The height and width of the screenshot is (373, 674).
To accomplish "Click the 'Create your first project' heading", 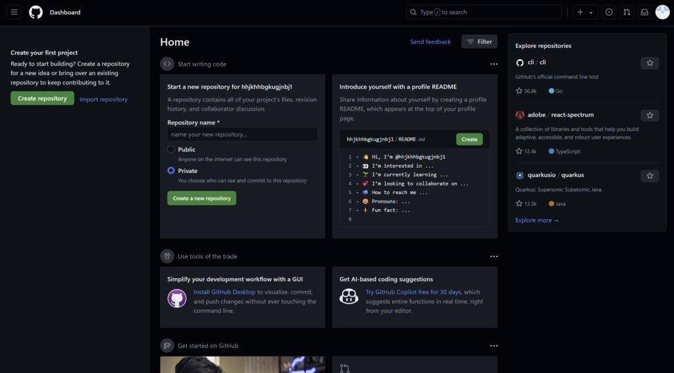I will click(x=44, y=53).
